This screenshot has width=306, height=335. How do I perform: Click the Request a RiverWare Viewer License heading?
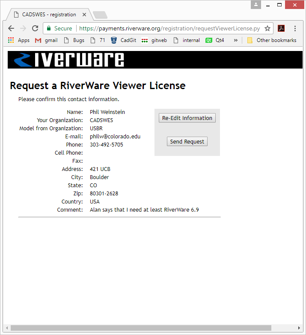[x=98, y=86]
